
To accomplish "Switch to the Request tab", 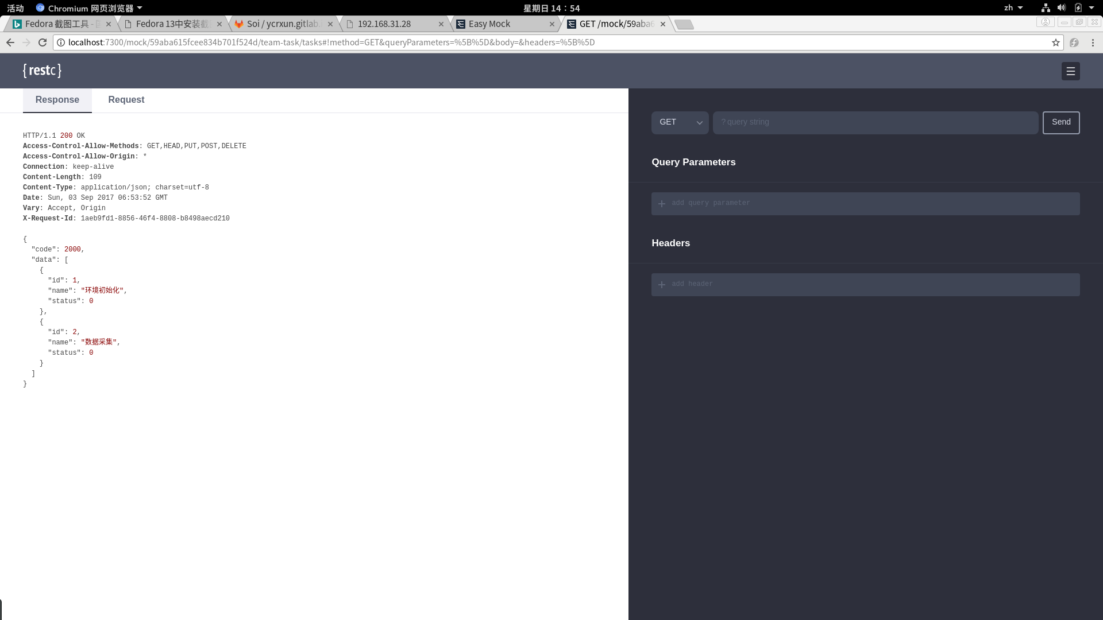I will click(126, 99).
